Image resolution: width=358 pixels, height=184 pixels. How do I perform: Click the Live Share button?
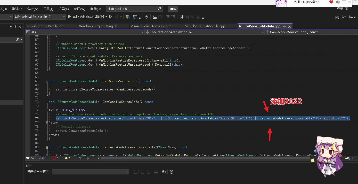coord(345,17)
